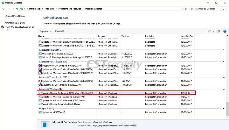Screen dimensions: 229x130
Task: Click the shield icon beside Windows features
Action: coord(3,27)
